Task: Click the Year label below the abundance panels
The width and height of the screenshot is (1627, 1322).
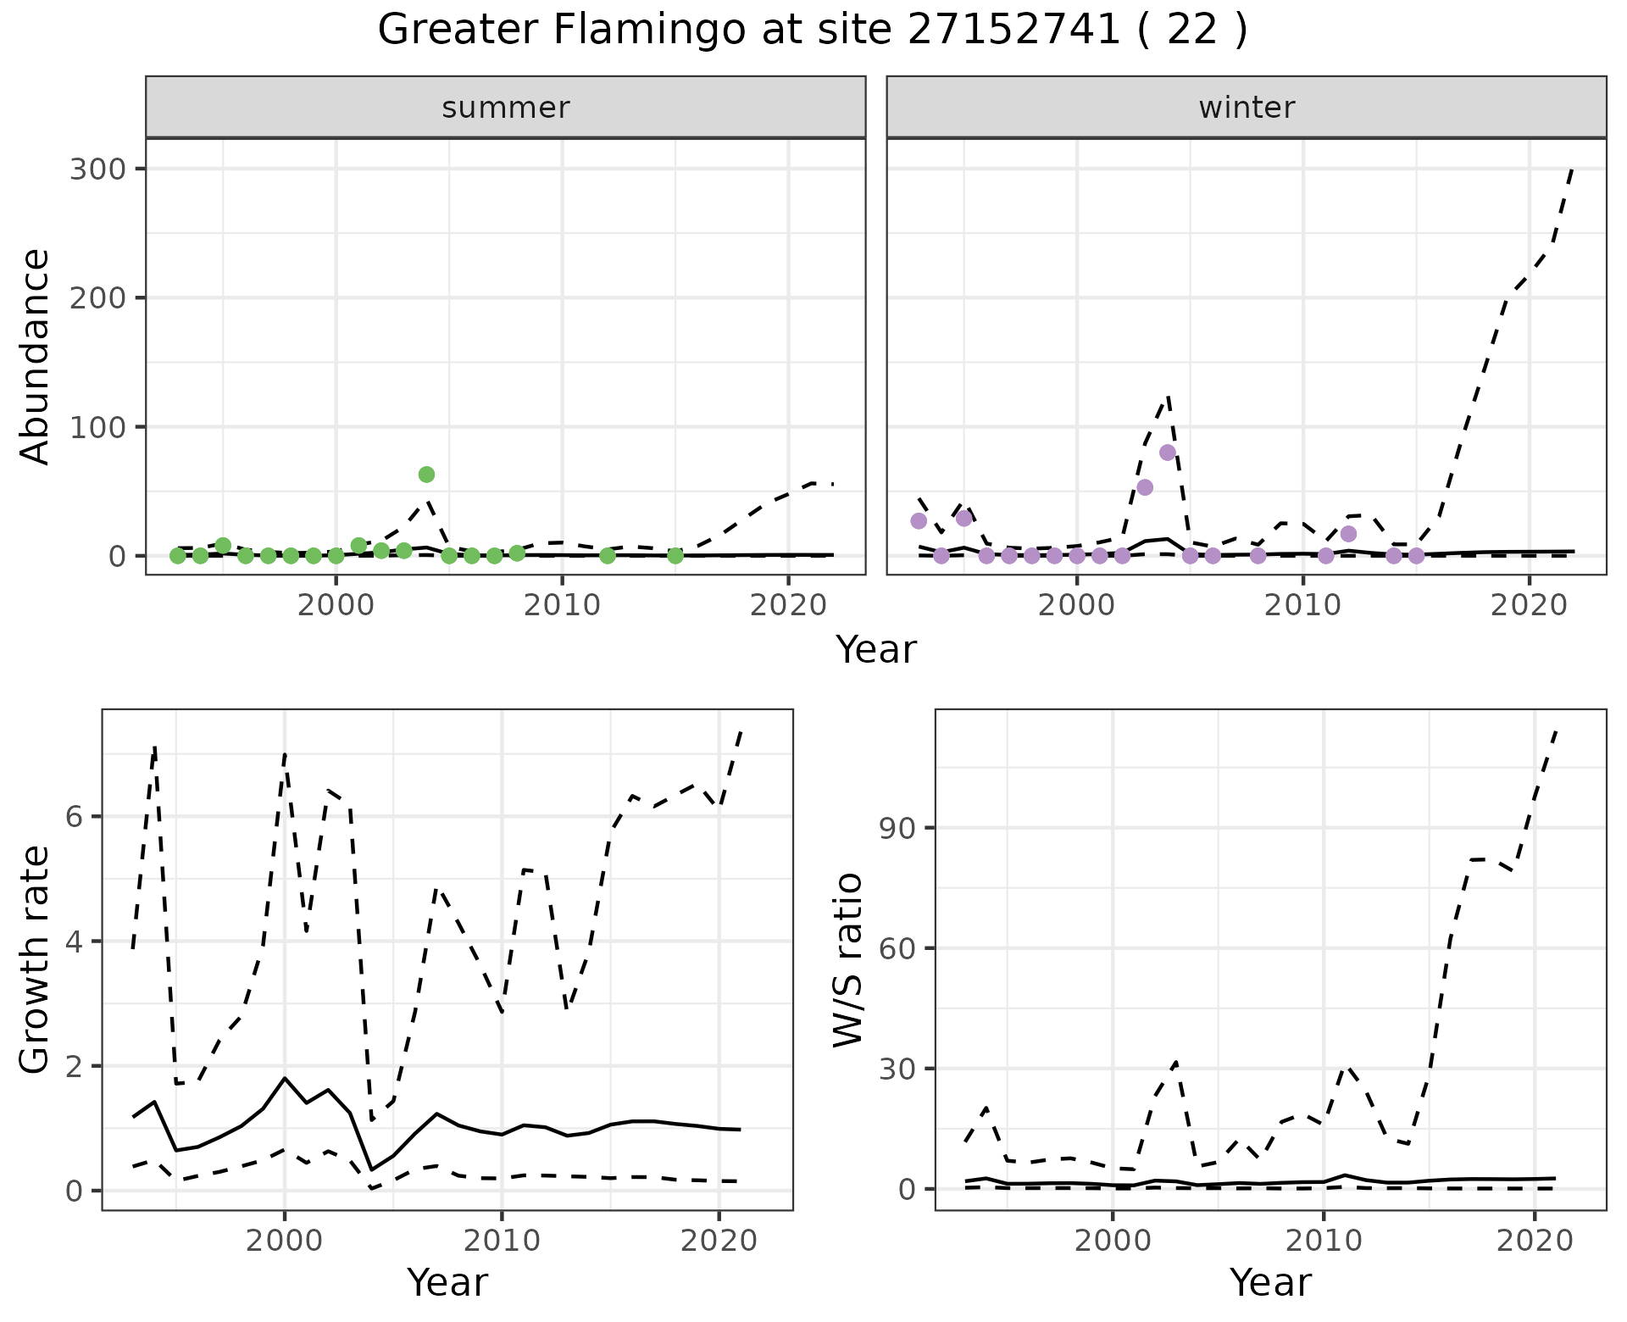Action: [x=876, y=650]
